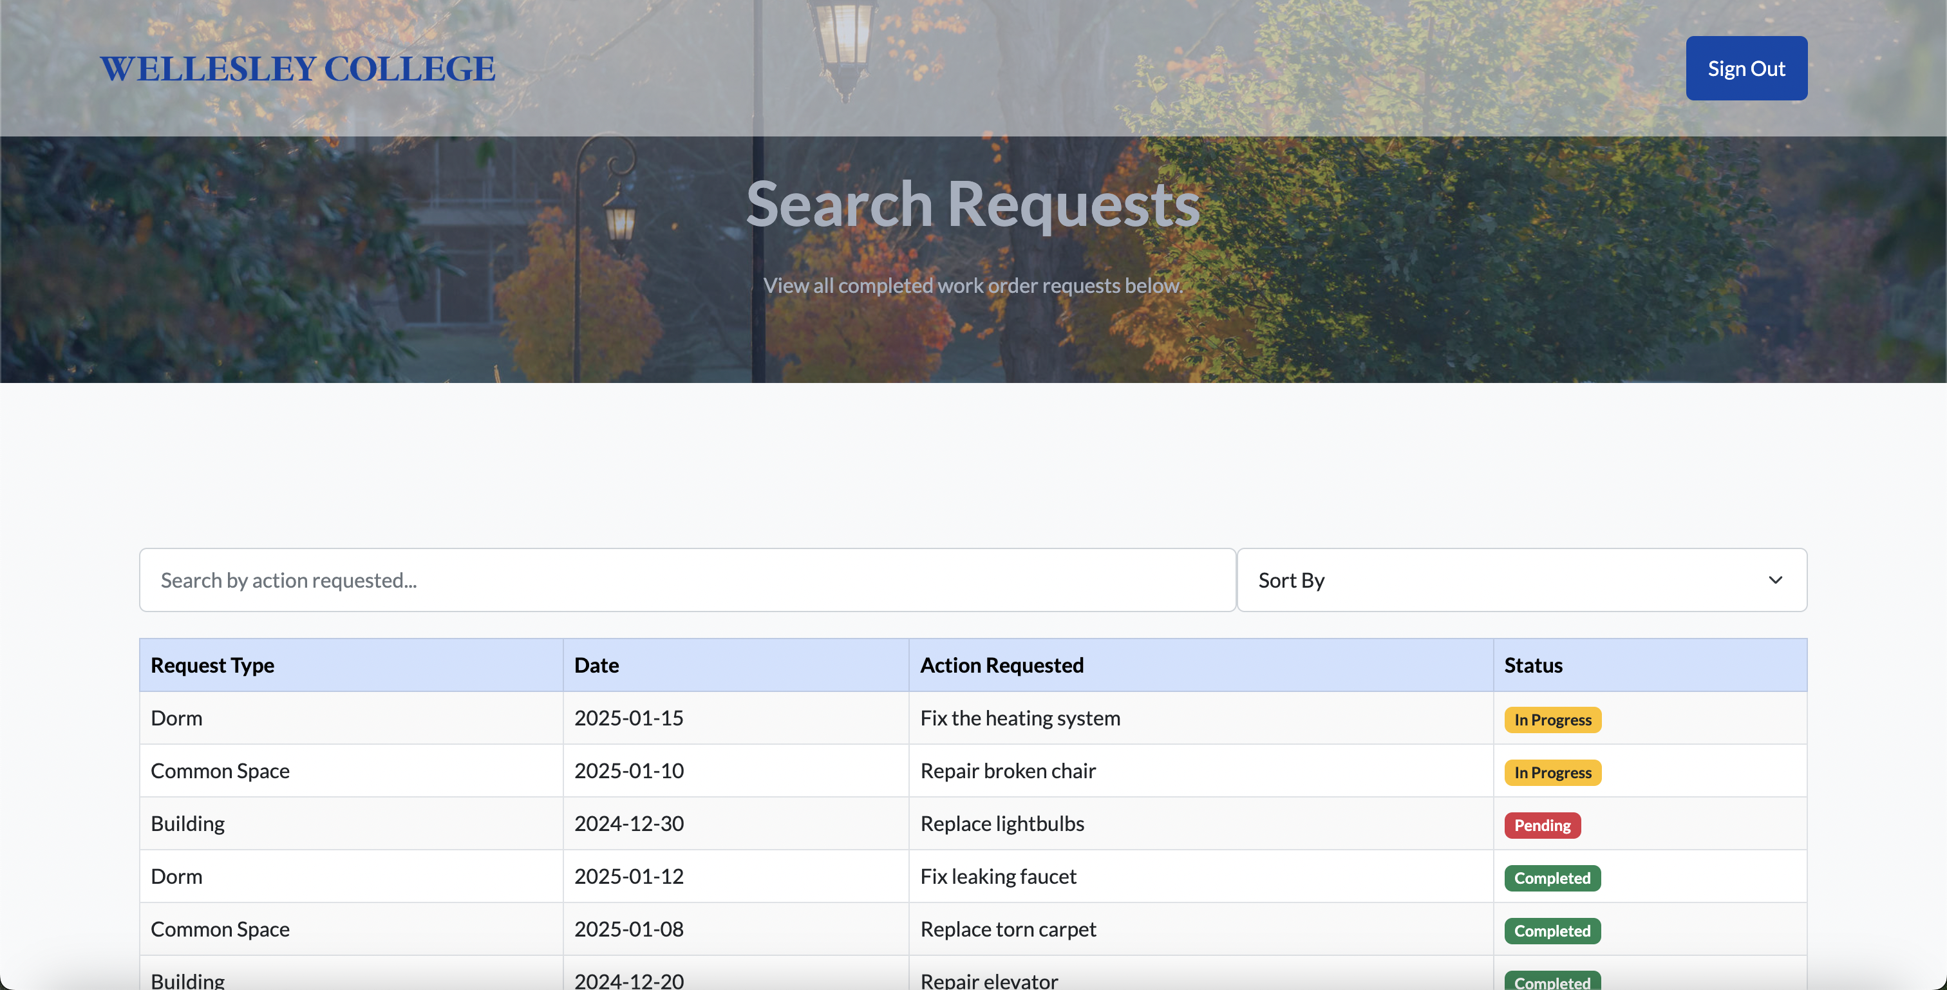Click the Sign Out button
The height and width of the screenshot is (990, 1947).
point(1746,68)
